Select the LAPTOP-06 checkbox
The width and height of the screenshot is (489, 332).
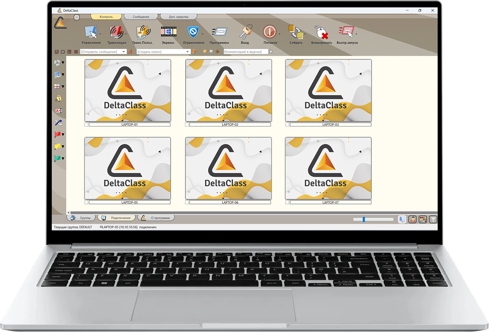[187, 202]
